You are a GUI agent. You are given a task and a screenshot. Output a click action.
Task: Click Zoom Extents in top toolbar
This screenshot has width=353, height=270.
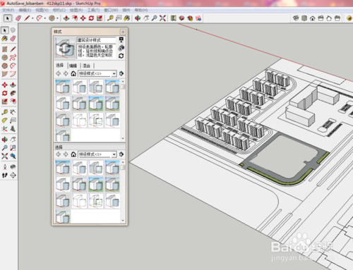(x=162, y=18)
